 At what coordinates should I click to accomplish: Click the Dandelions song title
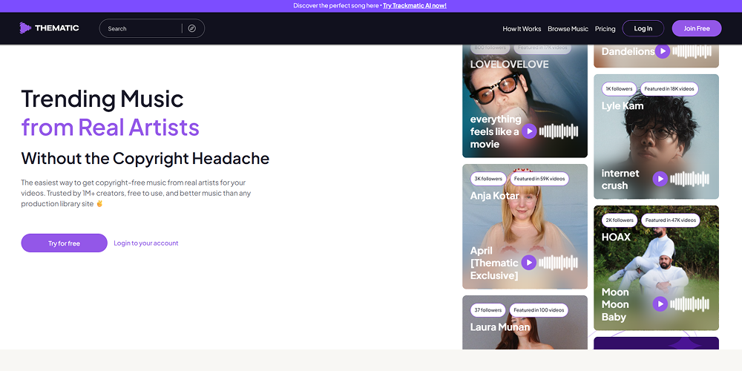point(628,51)
